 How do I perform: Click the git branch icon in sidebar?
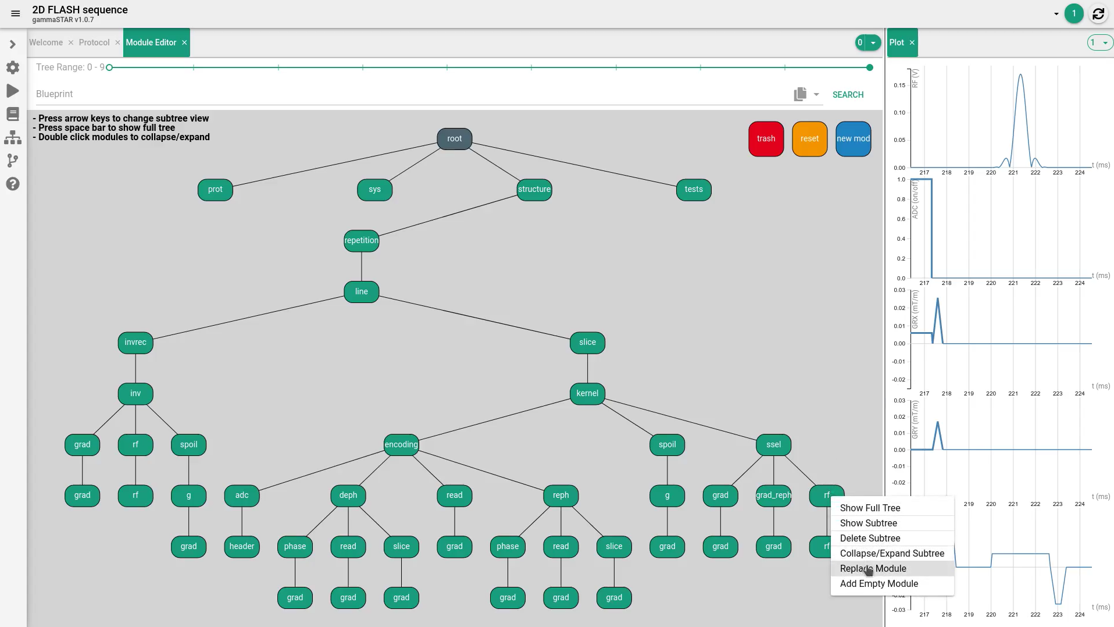coord(13,161)
